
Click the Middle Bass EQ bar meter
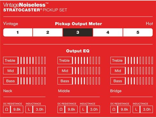(87, 81)
